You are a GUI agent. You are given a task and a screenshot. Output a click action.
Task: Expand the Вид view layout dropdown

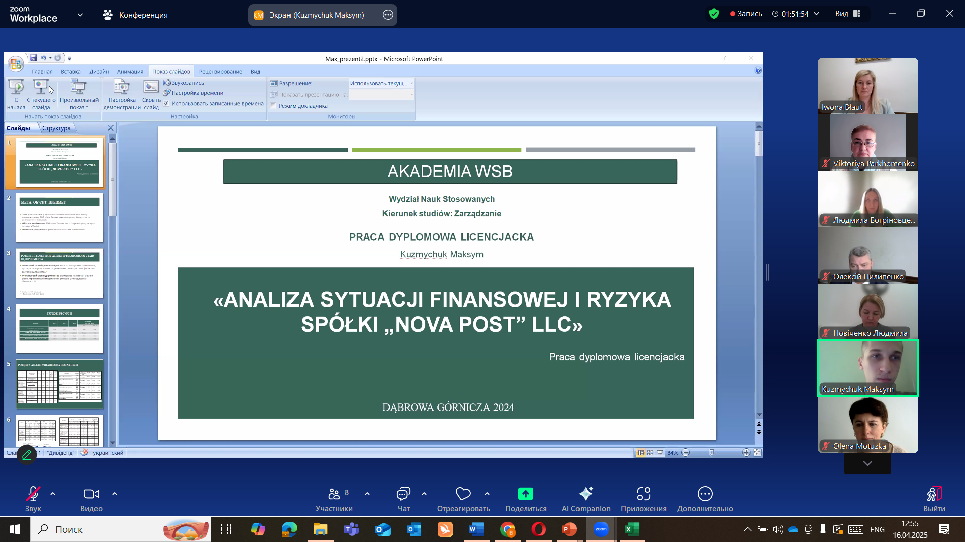[x=848, y=14]
